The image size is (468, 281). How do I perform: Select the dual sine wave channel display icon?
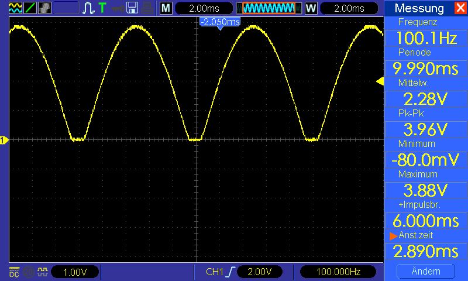point(15,8)
